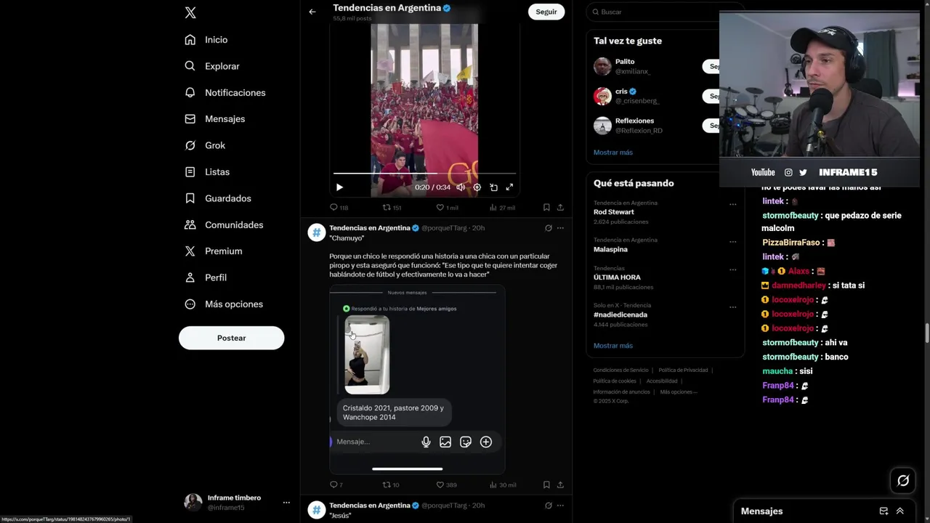Open Política de cookies link
The height and width of the screenshot is (523, 930).
pos(615,381)
